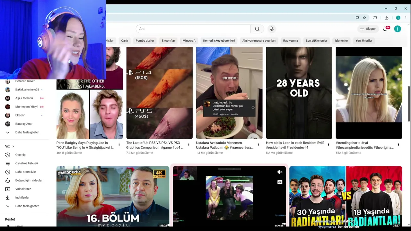Open Aşk-ı Memnu subscription channel

pos(24,98)
